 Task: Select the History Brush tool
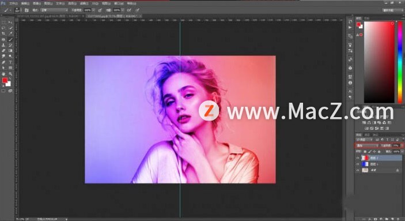pos(10,45)
